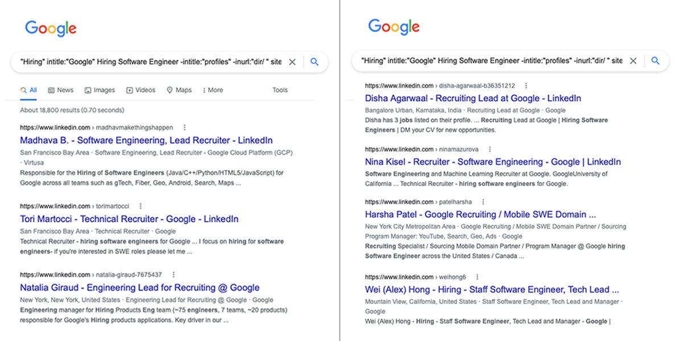Screen dimensions: 683x341
Task: Open Madhava B. Lead Recruiter LinkedIn link
Action: pos(146,140)
